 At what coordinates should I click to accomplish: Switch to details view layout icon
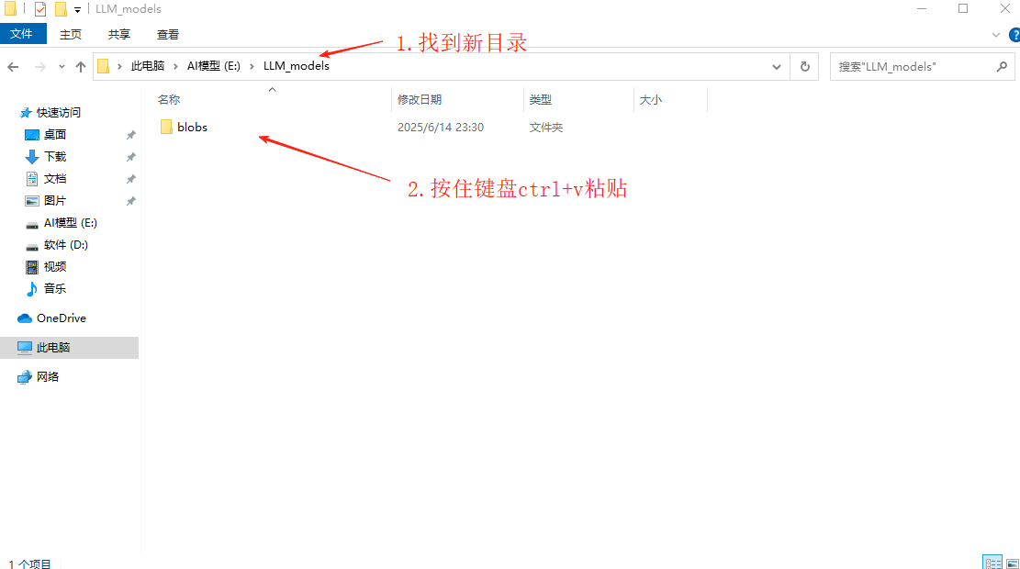point(992,563)
